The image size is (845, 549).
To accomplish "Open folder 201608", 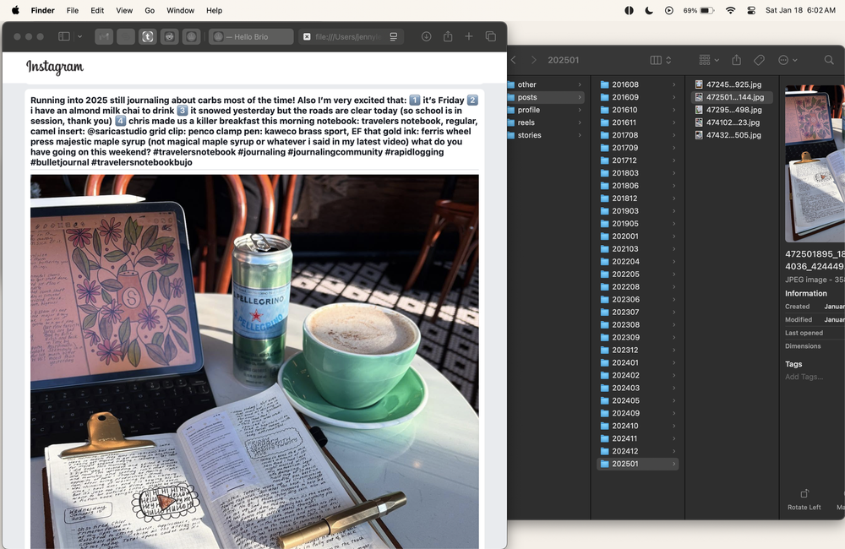I will click(637, 84).
